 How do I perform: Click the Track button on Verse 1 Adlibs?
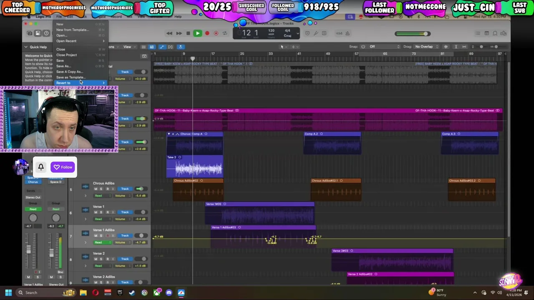tap(125, 235)
